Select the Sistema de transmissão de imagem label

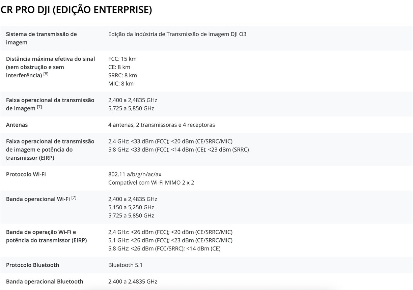[x=42, y=38]
